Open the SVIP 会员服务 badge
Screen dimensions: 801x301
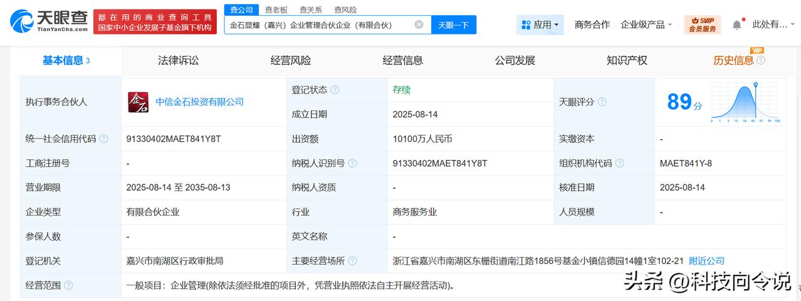click(x=703, y=25)
